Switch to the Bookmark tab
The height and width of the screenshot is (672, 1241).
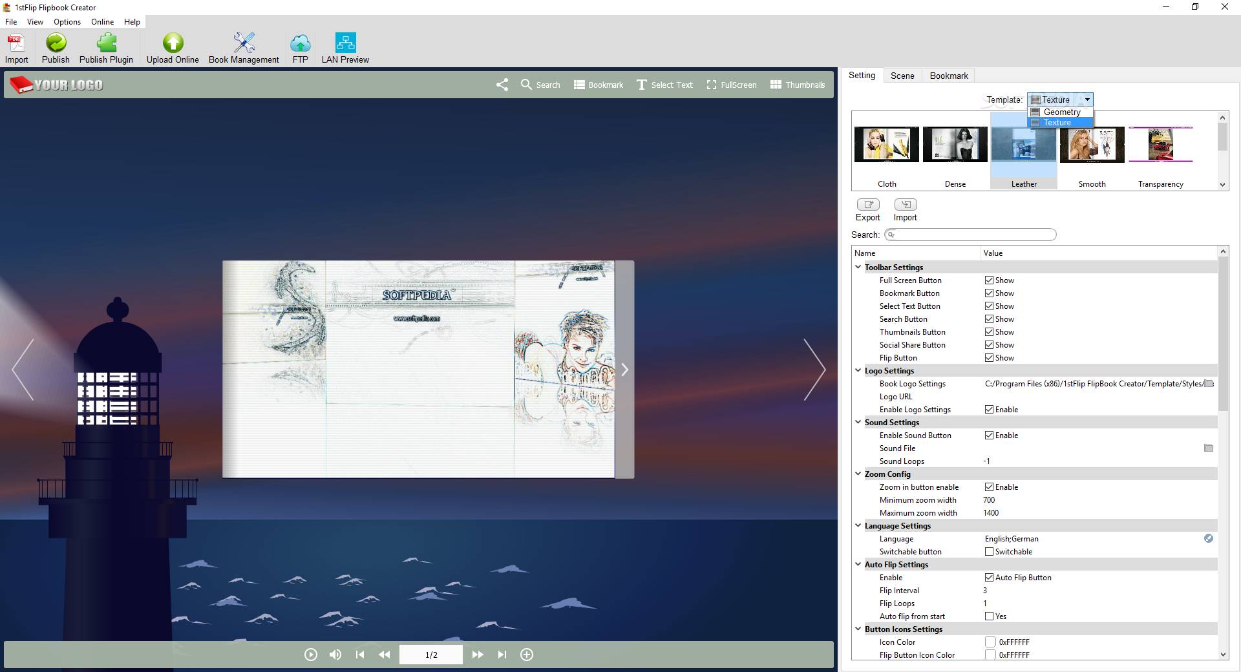(x=949, y=76)
